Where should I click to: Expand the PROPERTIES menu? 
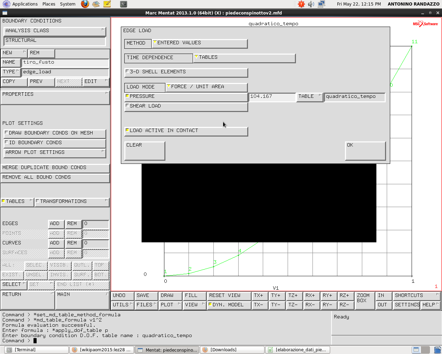click(x=55, y=97)
